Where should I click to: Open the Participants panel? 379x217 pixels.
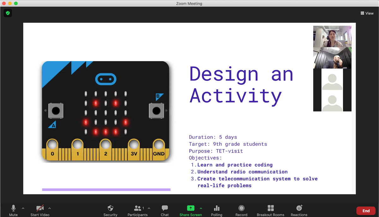coord(137,210)
